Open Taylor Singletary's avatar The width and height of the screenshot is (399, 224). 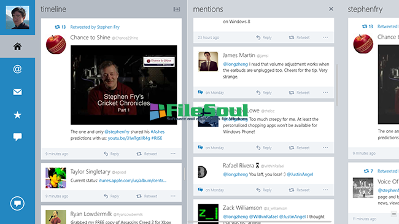coord(56,178)
